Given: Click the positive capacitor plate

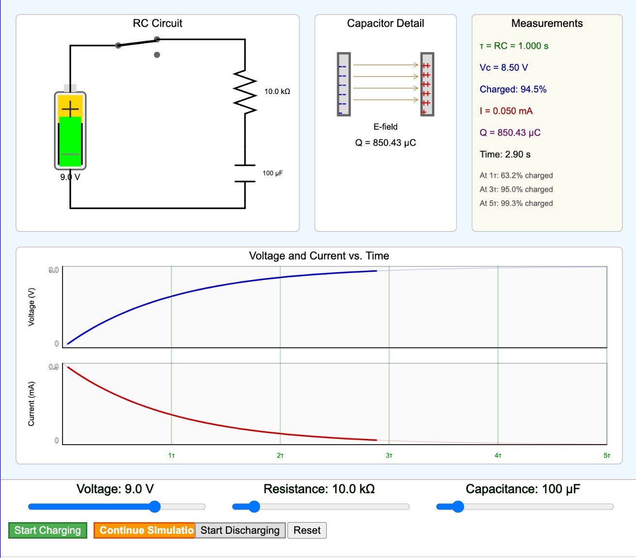Looking at the screenshot, I should (x=427, y=84).
